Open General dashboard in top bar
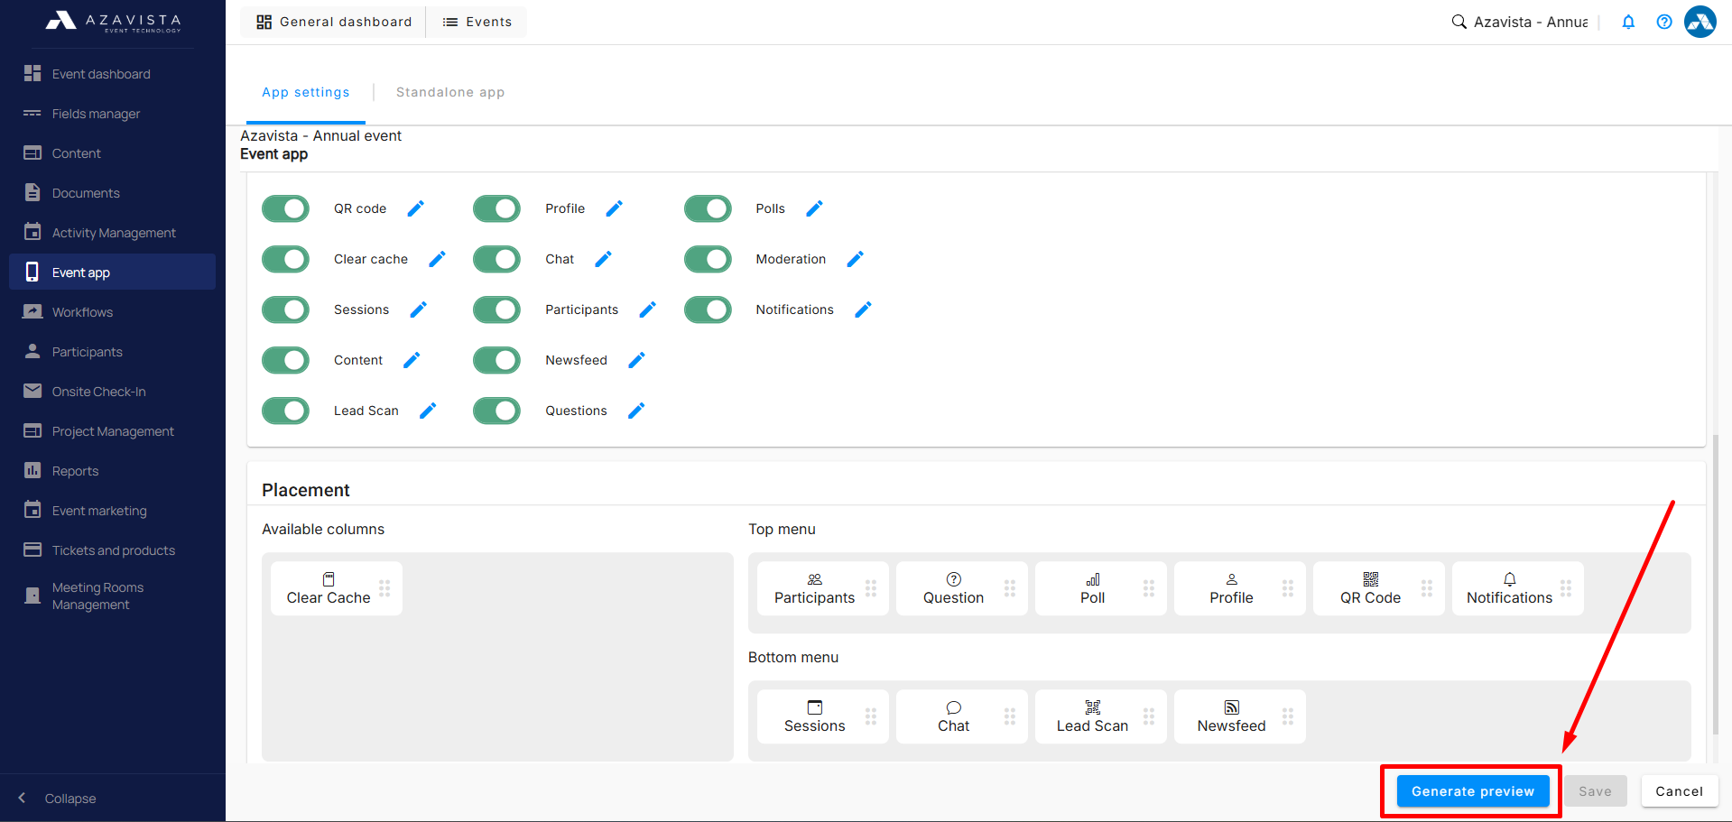 pos(333,22)
